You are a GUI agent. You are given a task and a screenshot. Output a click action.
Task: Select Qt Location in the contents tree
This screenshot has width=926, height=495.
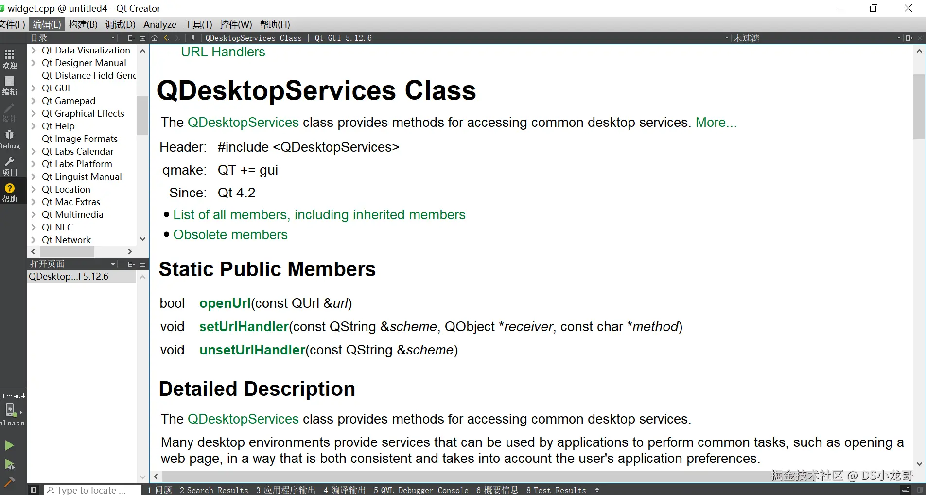[66, 189]
